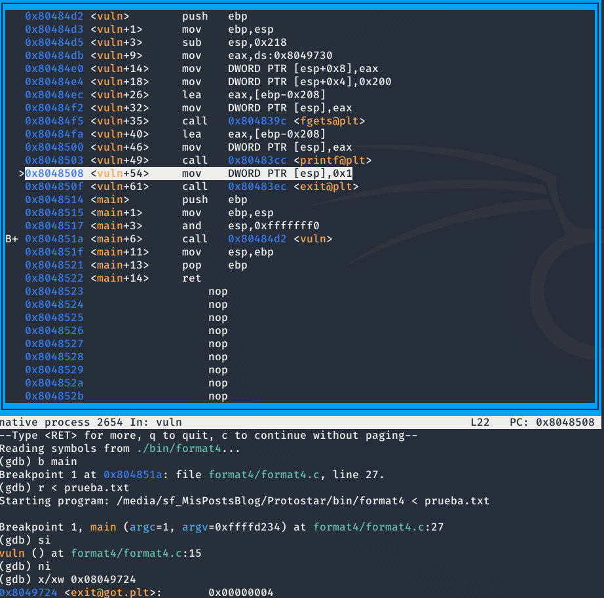Click the highlighted current instruction address 0x8048508
Viewport: 604px width, 598px height.
point(54,174)
